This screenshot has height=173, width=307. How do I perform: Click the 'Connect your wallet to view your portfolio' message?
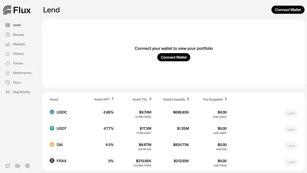click(x=174, y=48)
